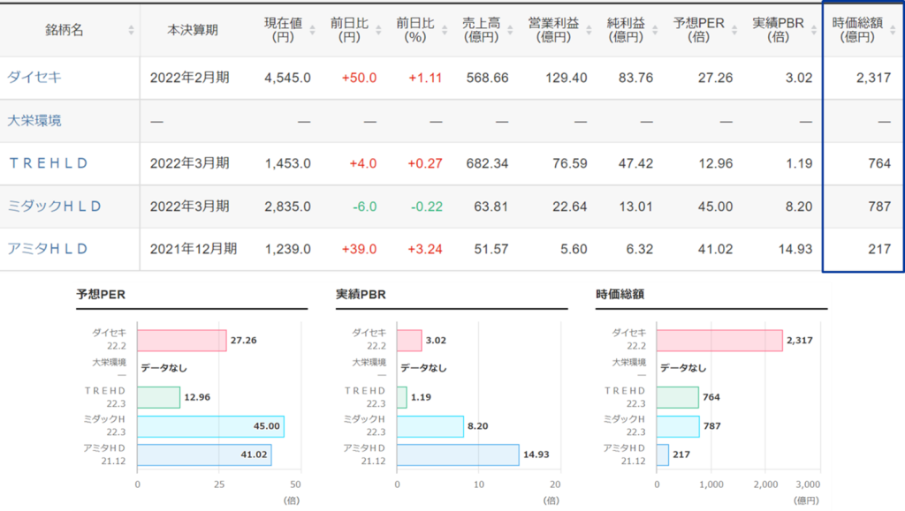
Task: Open the アミタＨＬＤ stock link
Action: [x=48, y=249]
